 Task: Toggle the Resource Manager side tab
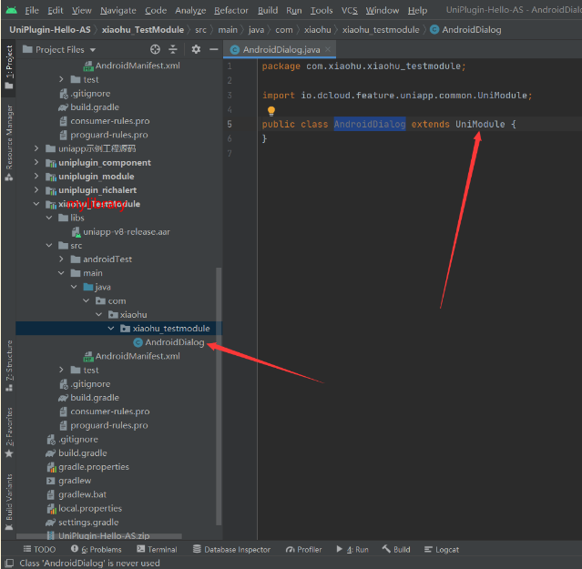click(9, 143)
